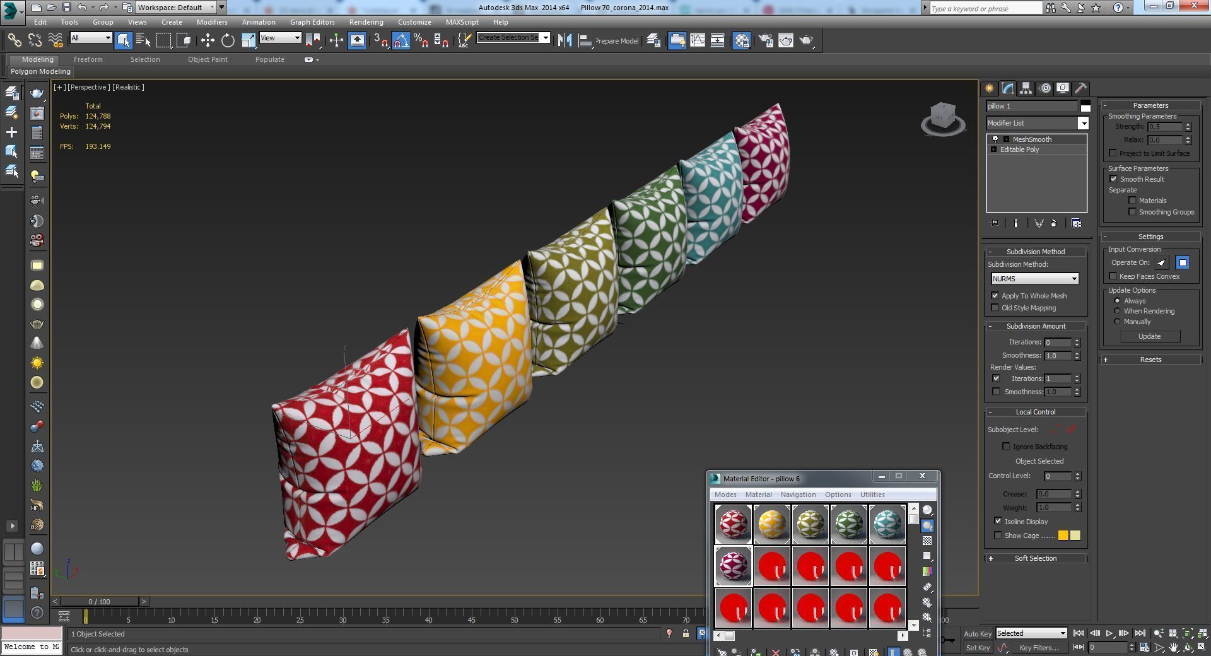The width and height of the screenshot is (1211, 656).
Task: Click the Render Production teapot icon
Action: coord(806,40)
